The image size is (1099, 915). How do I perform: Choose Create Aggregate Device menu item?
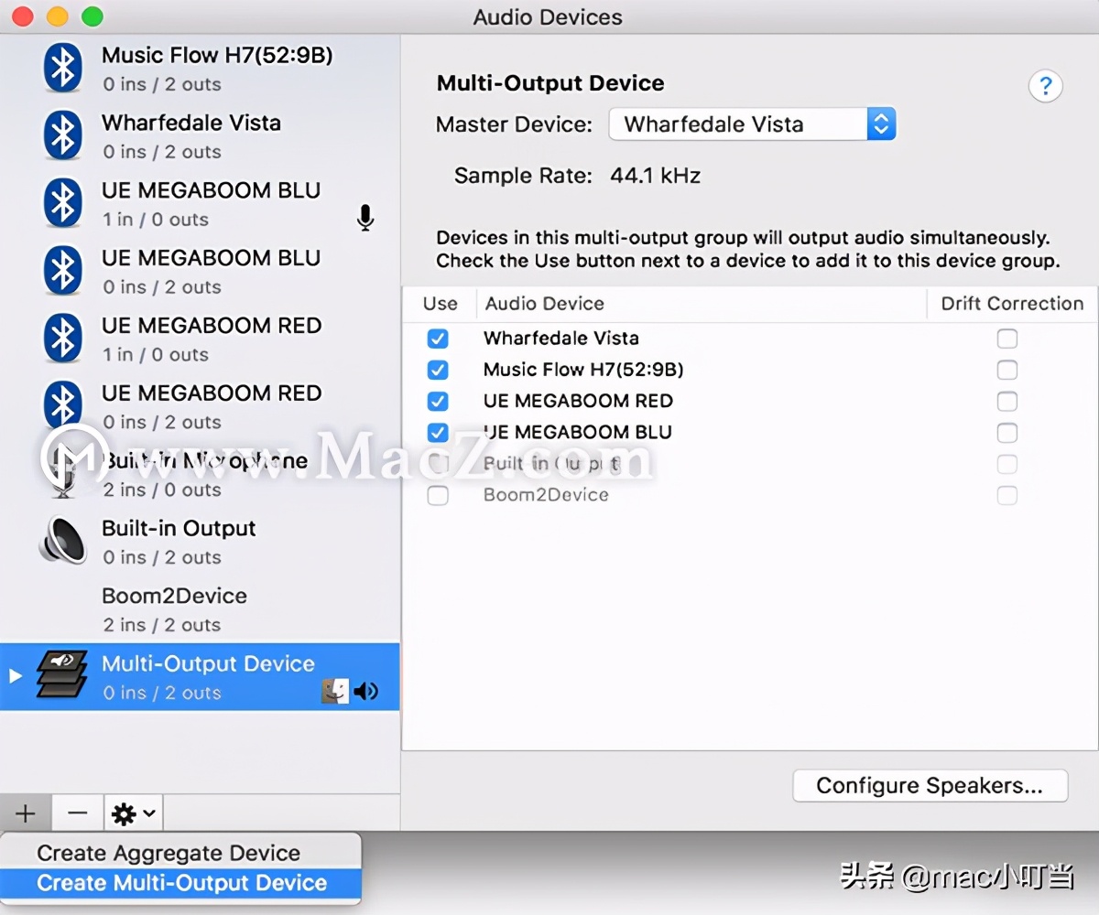tap(181, 853)
